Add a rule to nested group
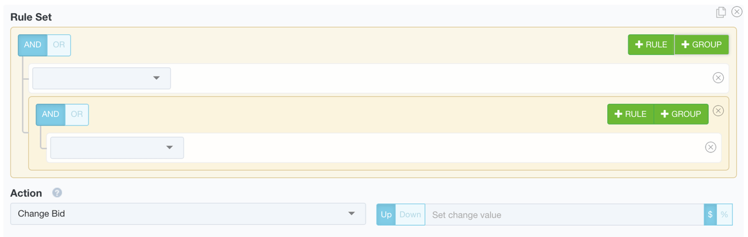Screen dimensions: 748x237 coord(631,114)
